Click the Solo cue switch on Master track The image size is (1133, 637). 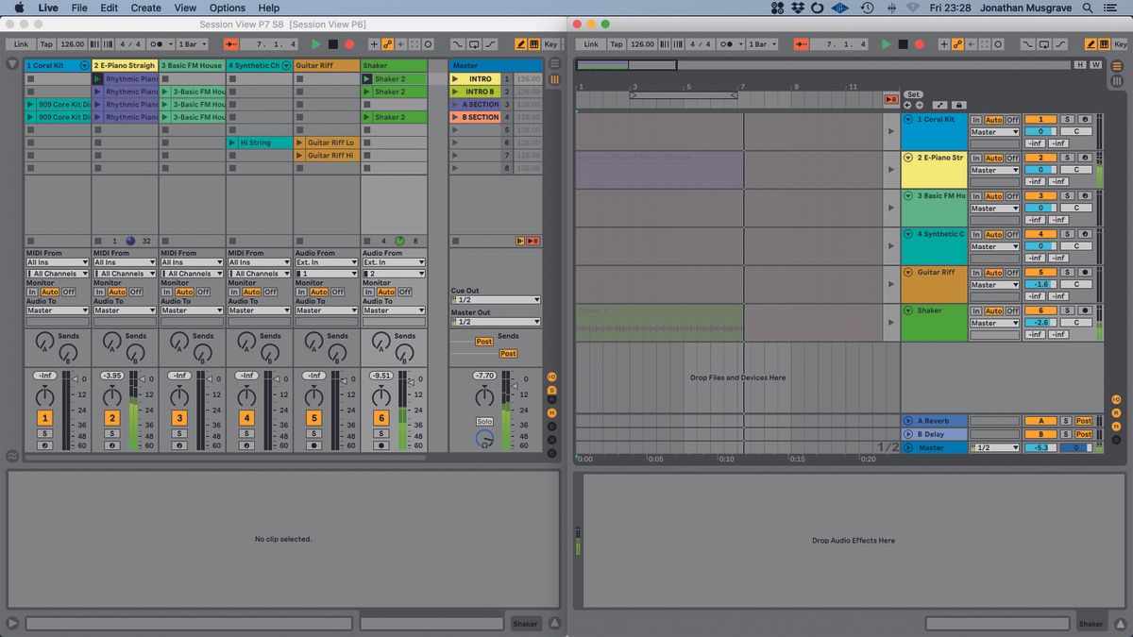click(484, 422)
